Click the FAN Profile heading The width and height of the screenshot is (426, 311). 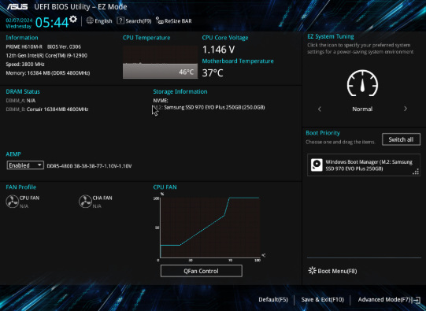[x=21, y=187]
